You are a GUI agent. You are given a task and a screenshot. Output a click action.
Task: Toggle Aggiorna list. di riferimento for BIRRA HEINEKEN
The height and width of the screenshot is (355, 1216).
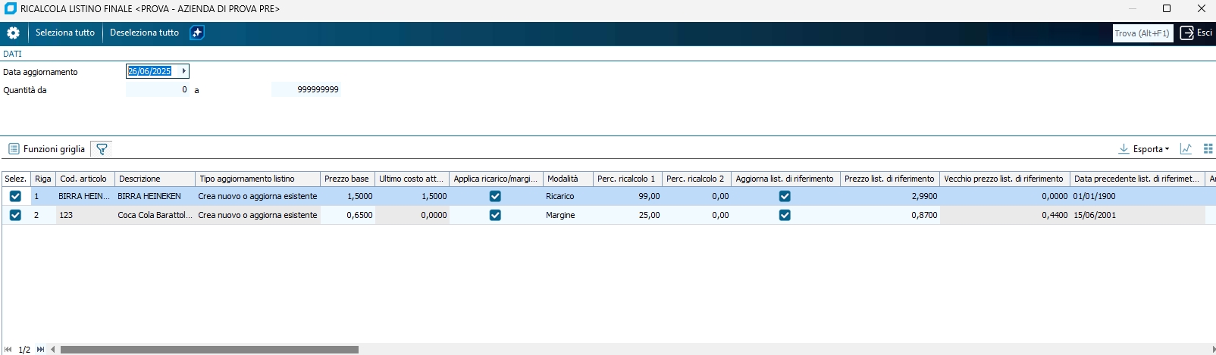coord(785,196)
